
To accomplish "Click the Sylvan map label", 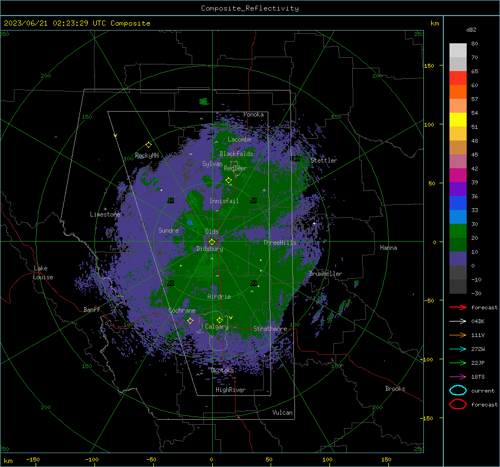I will (x=212, y=164).
